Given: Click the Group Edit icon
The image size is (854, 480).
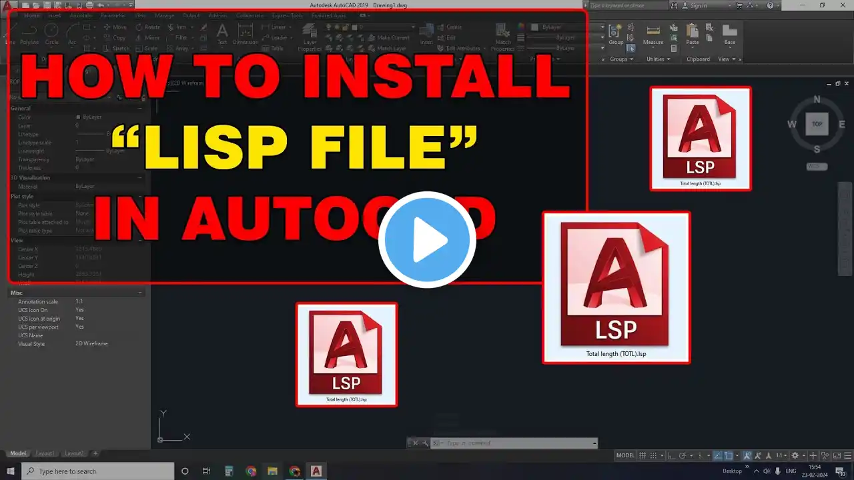Looking at the screenshot, I should [x=630, y=37].
